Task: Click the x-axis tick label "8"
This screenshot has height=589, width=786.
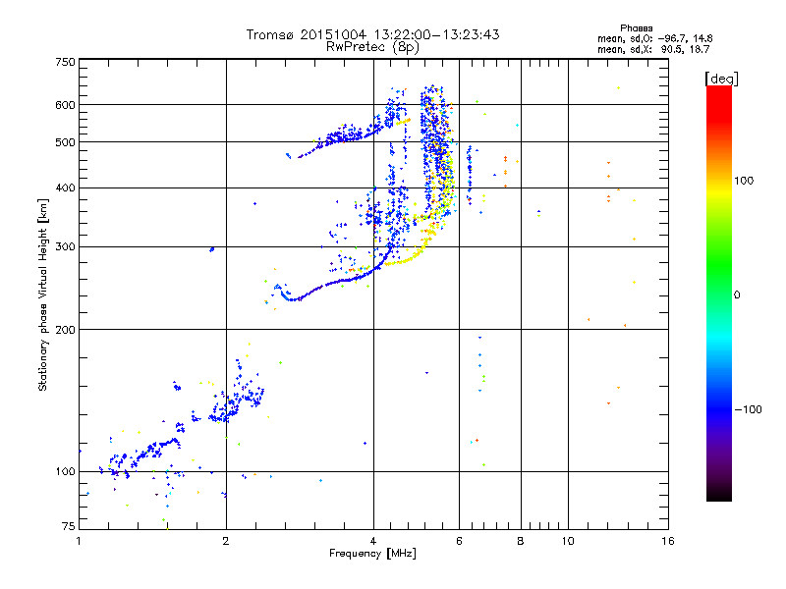Action: pos(521,541)
